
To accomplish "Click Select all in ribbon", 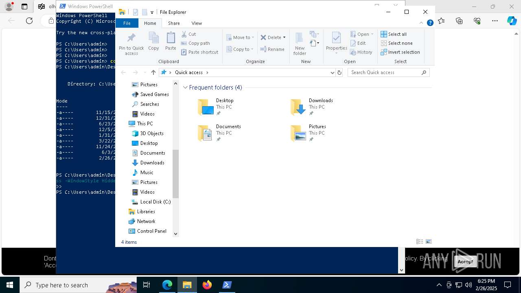I will pos(394,34).
